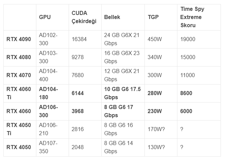Select the TGP column header

(x=153, y=17)
